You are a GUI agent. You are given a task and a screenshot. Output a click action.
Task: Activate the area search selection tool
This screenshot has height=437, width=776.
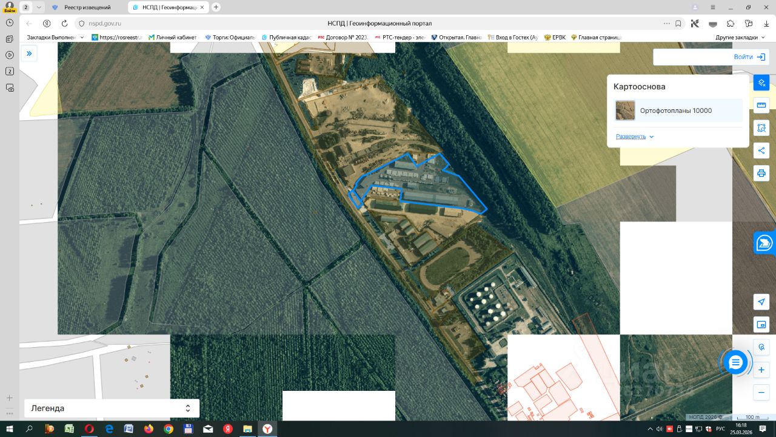coord(761,128)
